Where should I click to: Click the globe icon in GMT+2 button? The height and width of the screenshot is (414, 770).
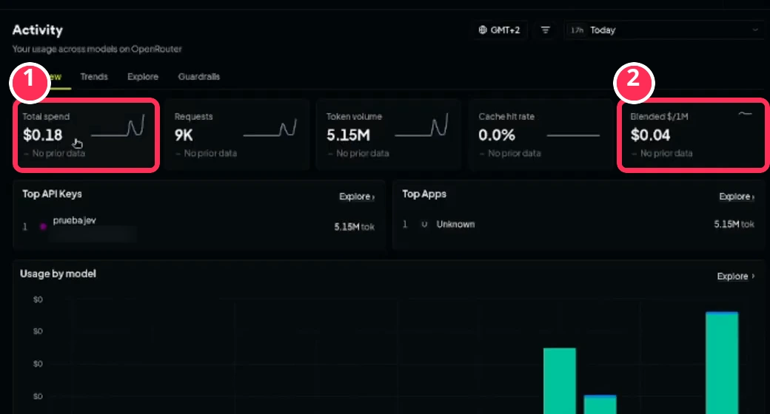483,30
